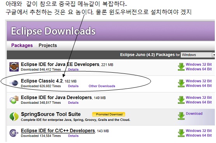This screenshot has height=143, width=216.
Task: Download Eclipse Classic Windows 64 Bit
Action: click(x=199, y=86)
